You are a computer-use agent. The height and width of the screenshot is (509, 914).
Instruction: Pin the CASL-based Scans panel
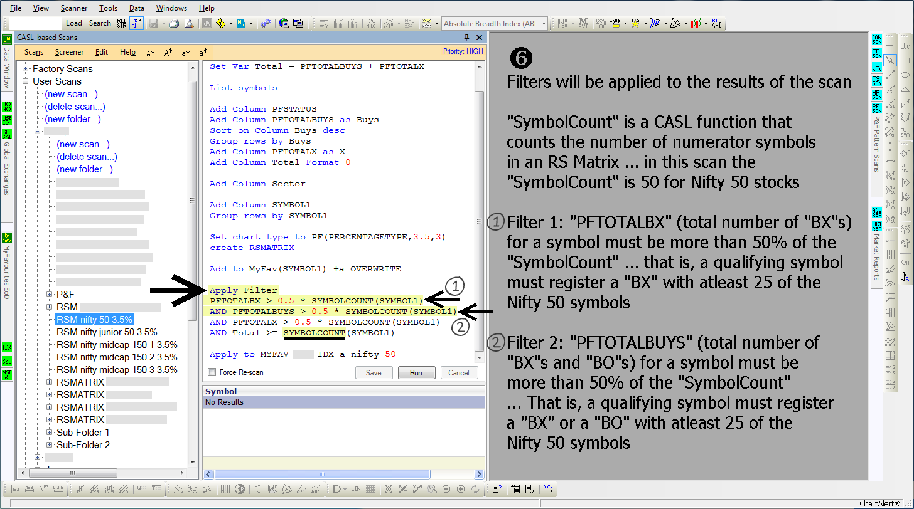coord(466,38)
